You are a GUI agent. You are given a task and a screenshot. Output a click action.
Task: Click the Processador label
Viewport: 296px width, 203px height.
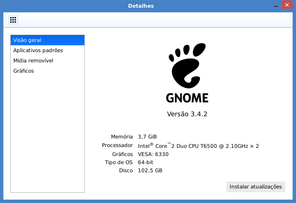coord(117,145)
